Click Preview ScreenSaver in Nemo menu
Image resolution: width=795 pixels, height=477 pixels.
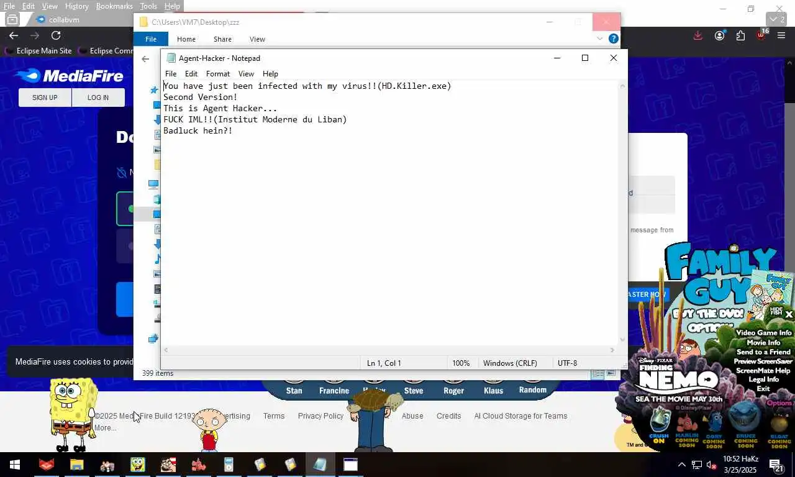pos(763,361)
